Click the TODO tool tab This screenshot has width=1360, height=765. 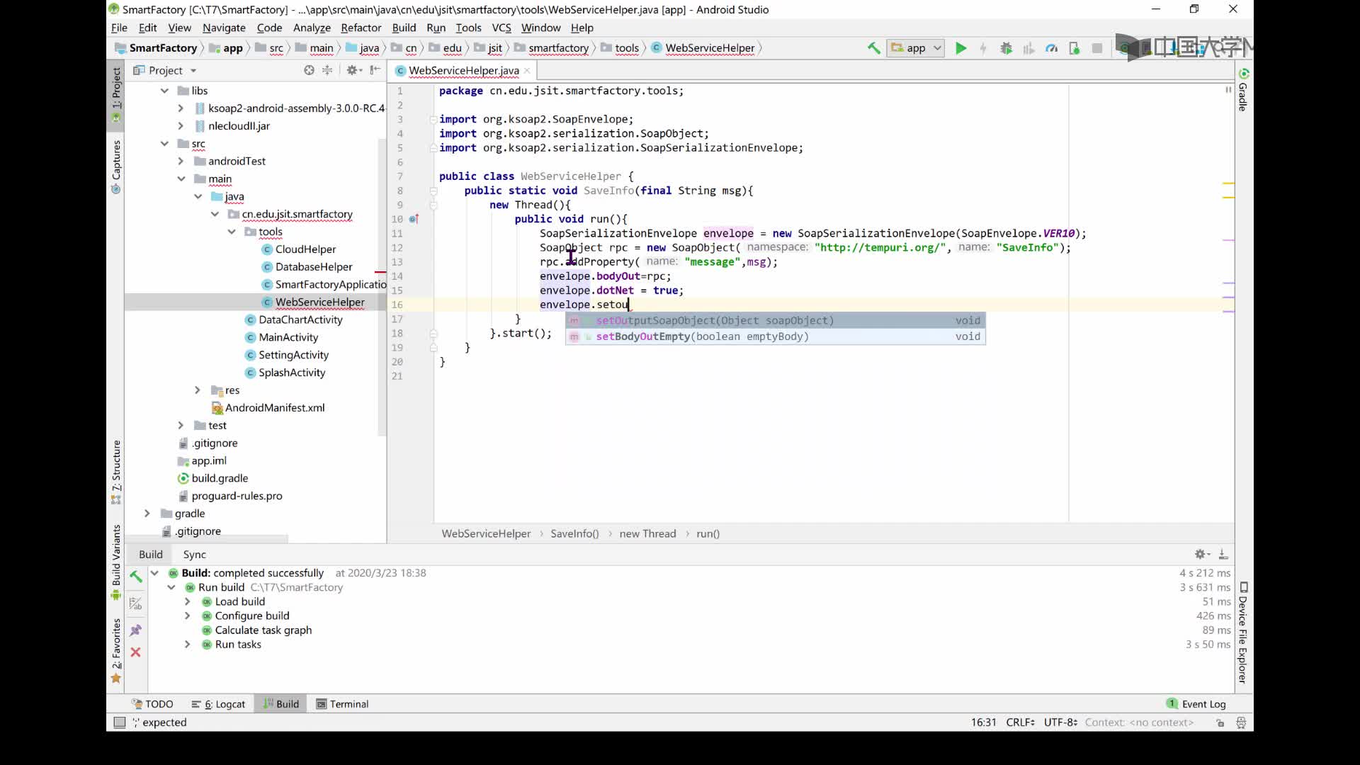[x=152, y=704]
